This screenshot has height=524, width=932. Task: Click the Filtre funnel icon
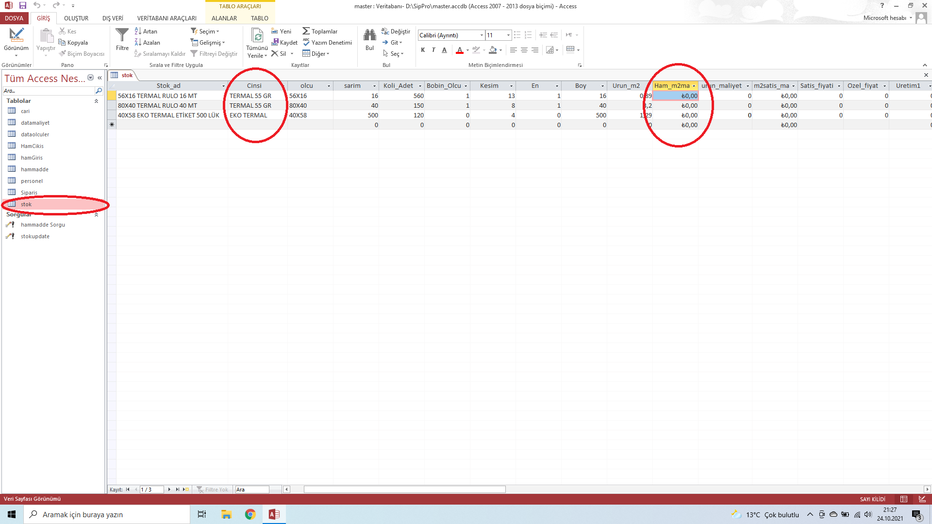[x=122, y=35]
